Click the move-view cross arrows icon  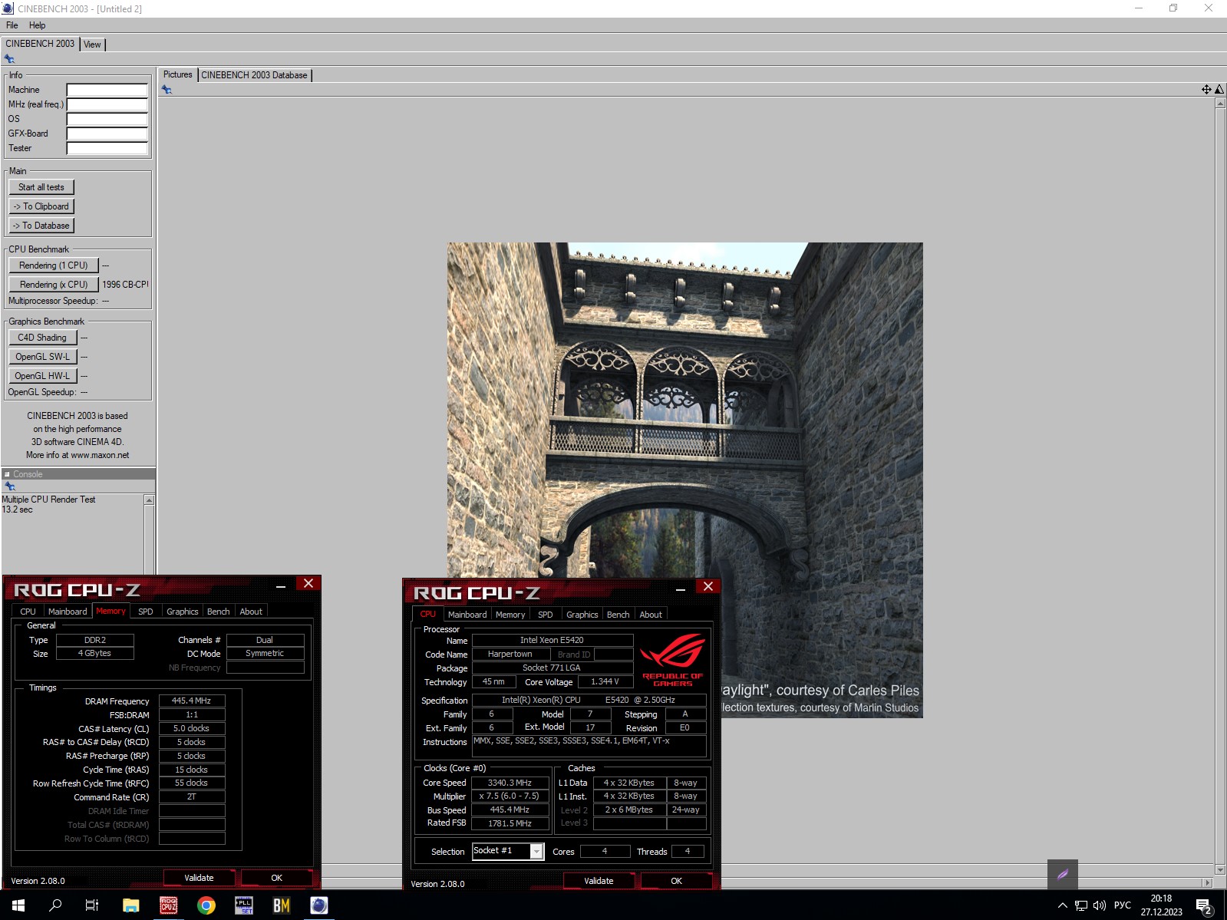coord(1206,90)
